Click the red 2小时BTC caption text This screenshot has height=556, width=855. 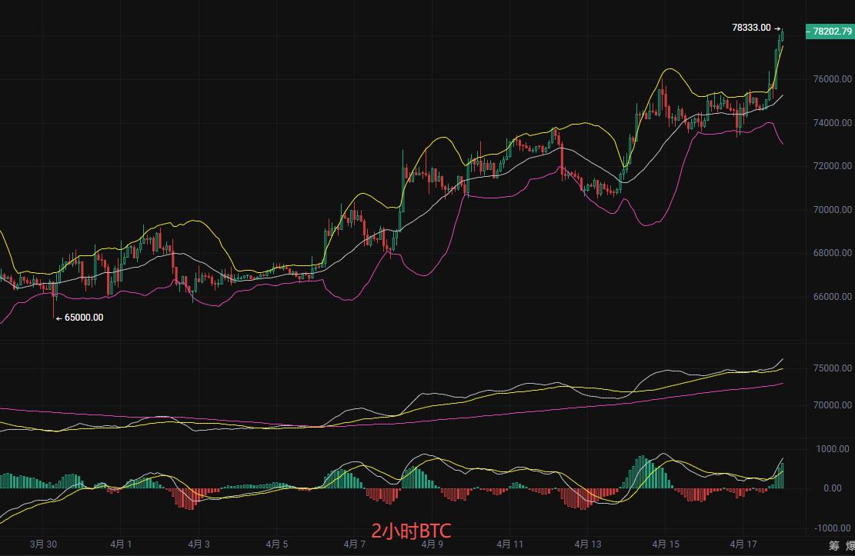point(411,531)
